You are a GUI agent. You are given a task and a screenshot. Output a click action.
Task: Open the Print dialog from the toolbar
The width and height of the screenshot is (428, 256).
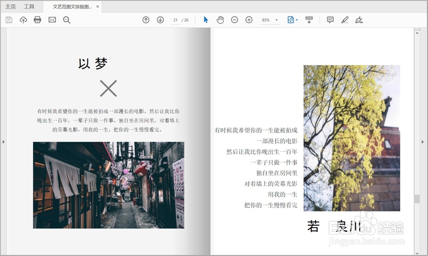point(37,20)
